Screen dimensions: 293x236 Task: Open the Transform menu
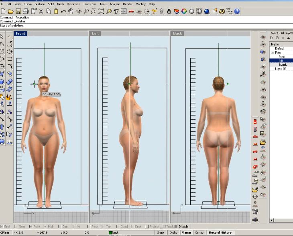90,4
